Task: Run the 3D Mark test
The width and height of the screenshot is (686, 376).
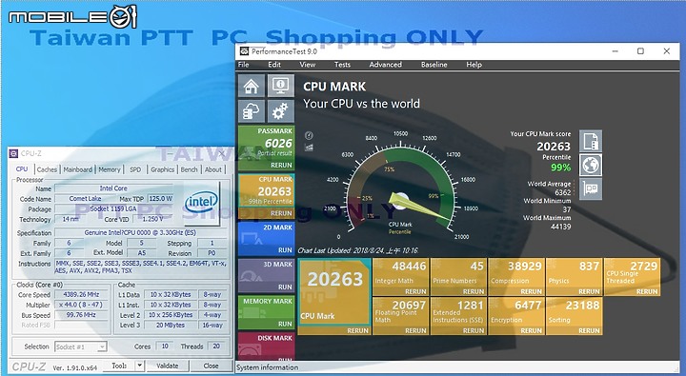Action: pyautogui.click(x=285, y=287)
